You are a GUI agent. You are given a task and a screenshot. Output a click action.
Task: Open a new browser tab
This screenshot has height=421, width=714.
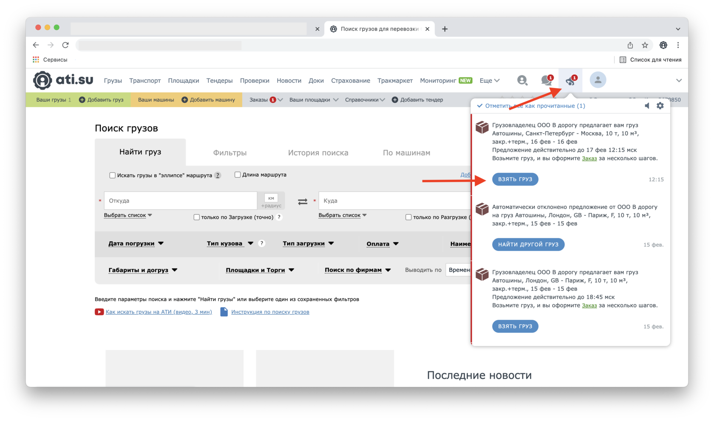(445, 29)
